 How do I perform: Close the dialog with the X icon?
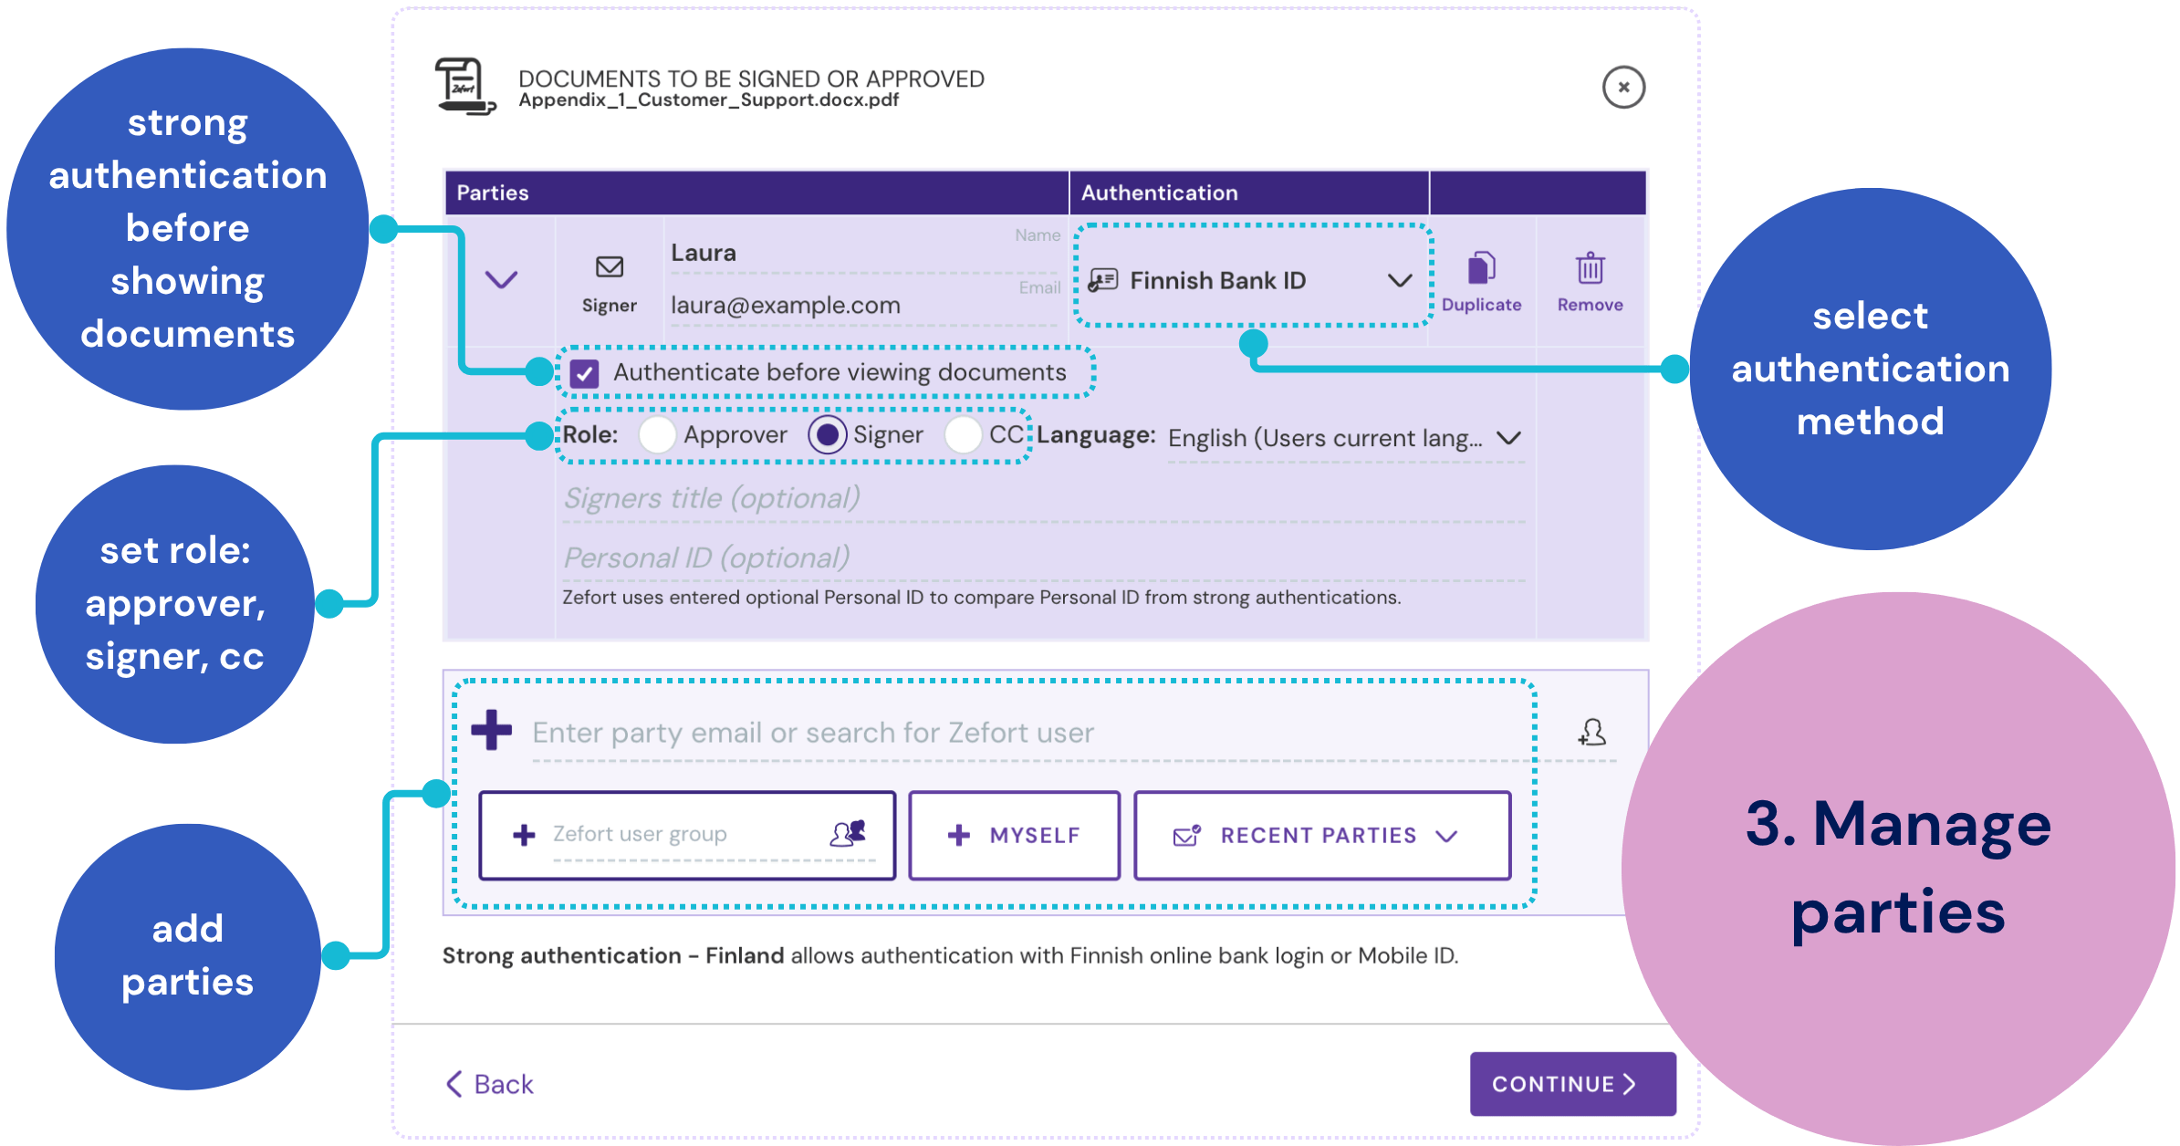pos(1623,88)
